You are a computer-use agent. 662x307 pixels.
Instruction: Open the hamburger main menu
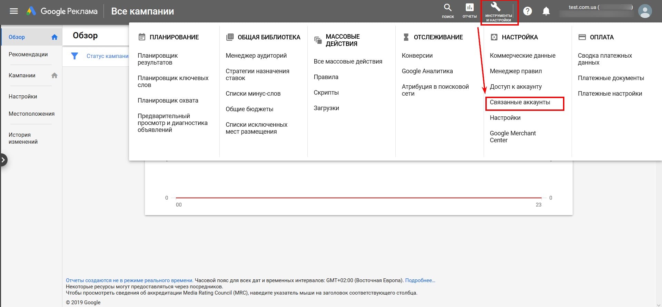point(14,11)
